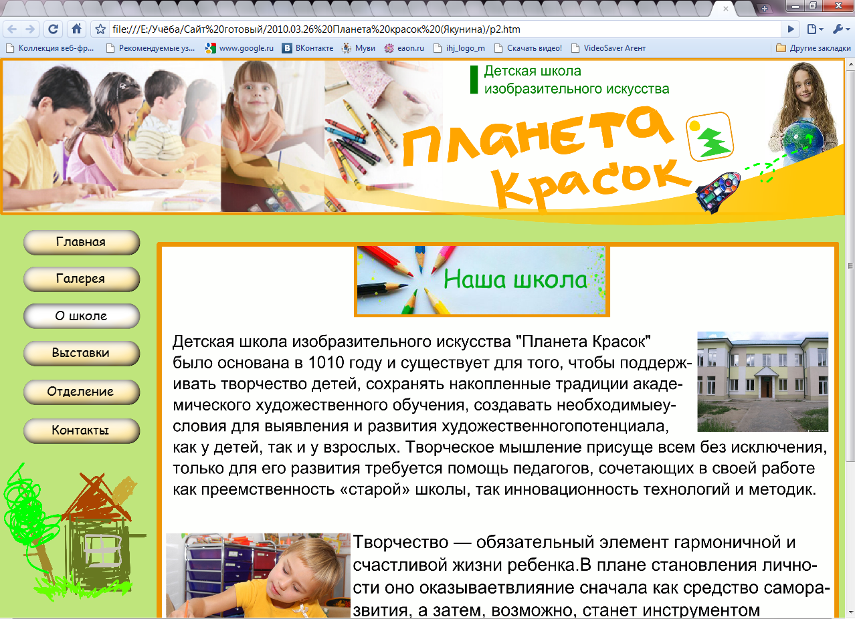Open the browser home page

pos(76,29)
